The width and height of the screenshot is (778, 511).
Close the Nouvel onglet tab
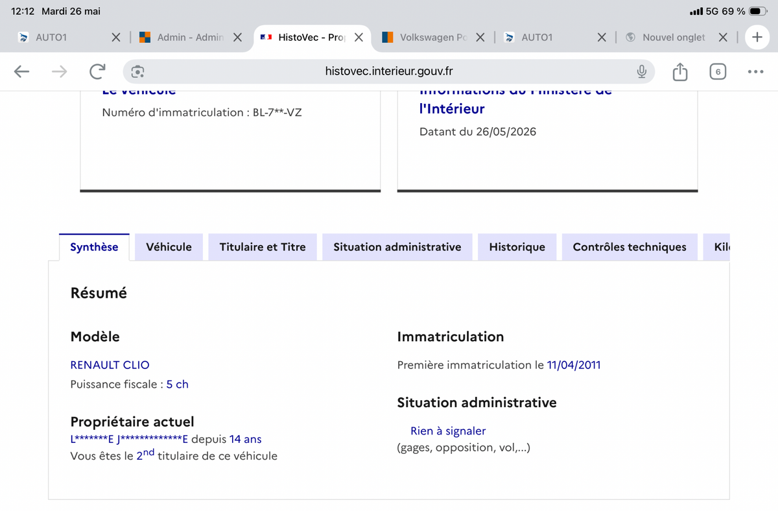pyautogui.click(x=724, y=38)
